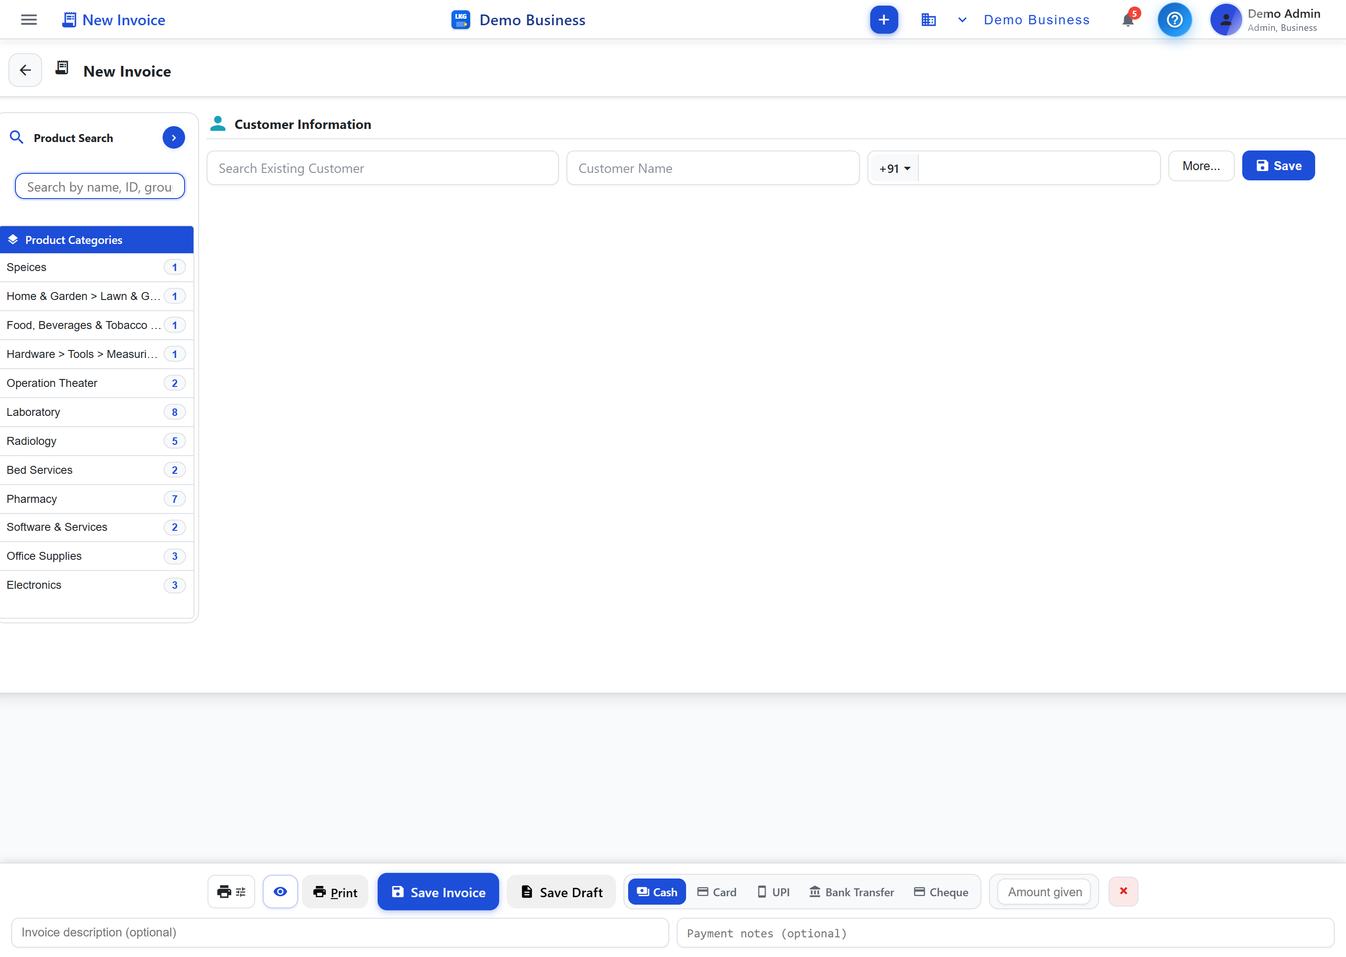Click the New Invoice document icon in header
1346x957 pixels.
pos(69,20)
